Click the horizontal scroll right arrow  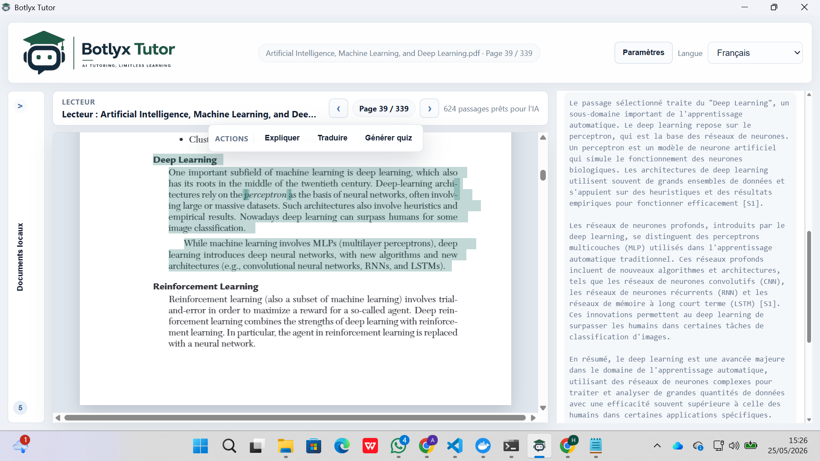coord(533,418)
